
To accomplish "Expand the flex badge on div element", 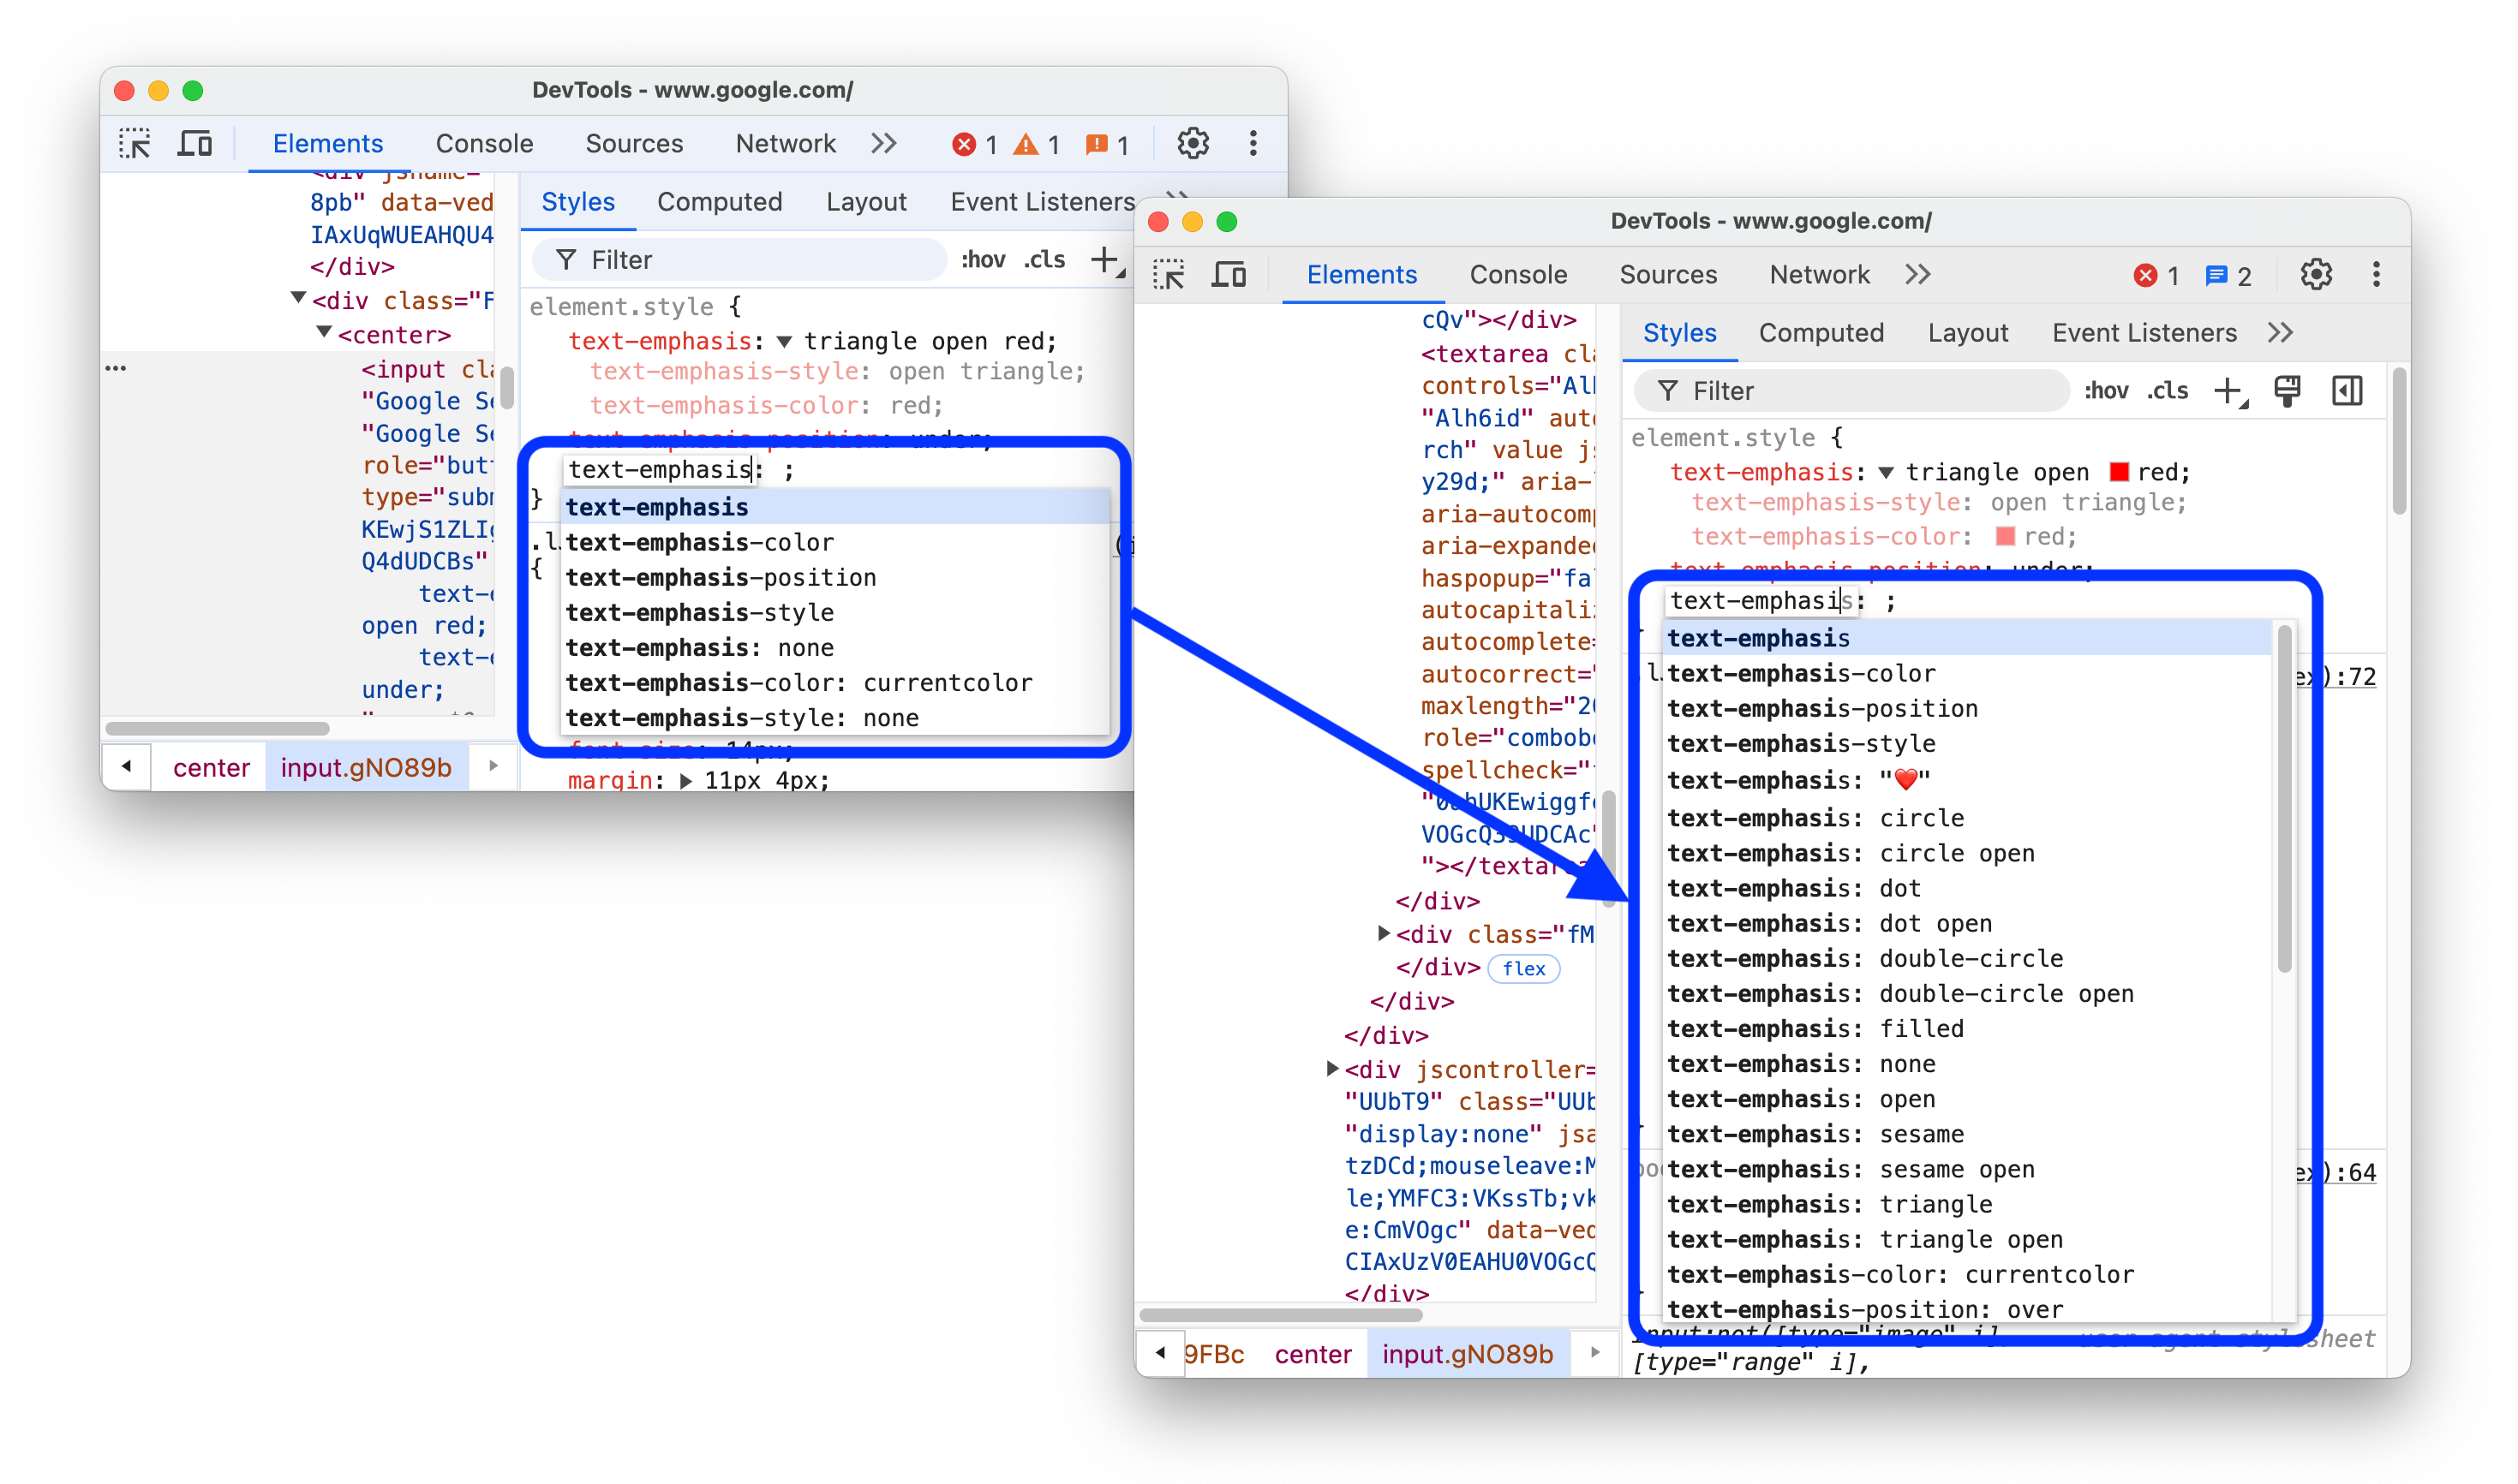I will [1525, 968].
